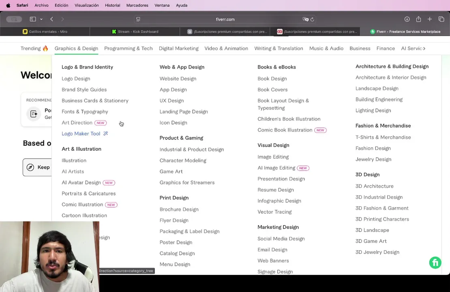Open 3D Industrial Design
This screenshot has width=450, height=292.
click(379, 197)
